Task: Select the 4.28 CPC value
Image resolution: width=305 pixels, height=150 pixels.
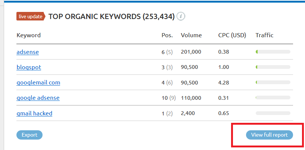Action: click(x=224, y=83)
